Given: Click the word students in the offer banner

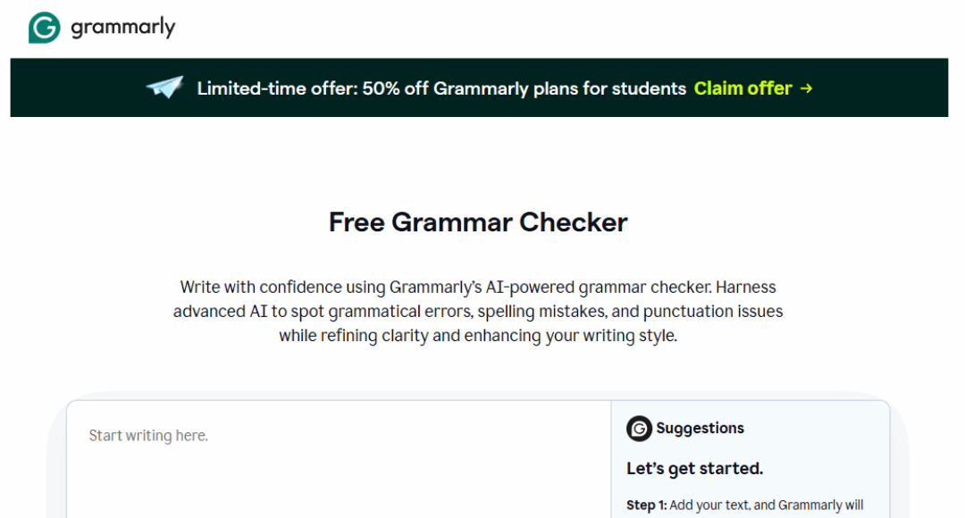Looking at the screenshot, I should 651,88.
